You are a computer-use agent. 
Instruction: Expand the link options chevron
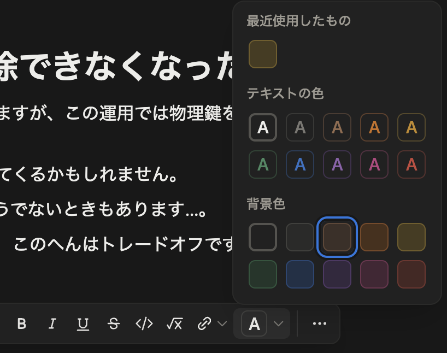pyautogui.click(x=222, y=324)
